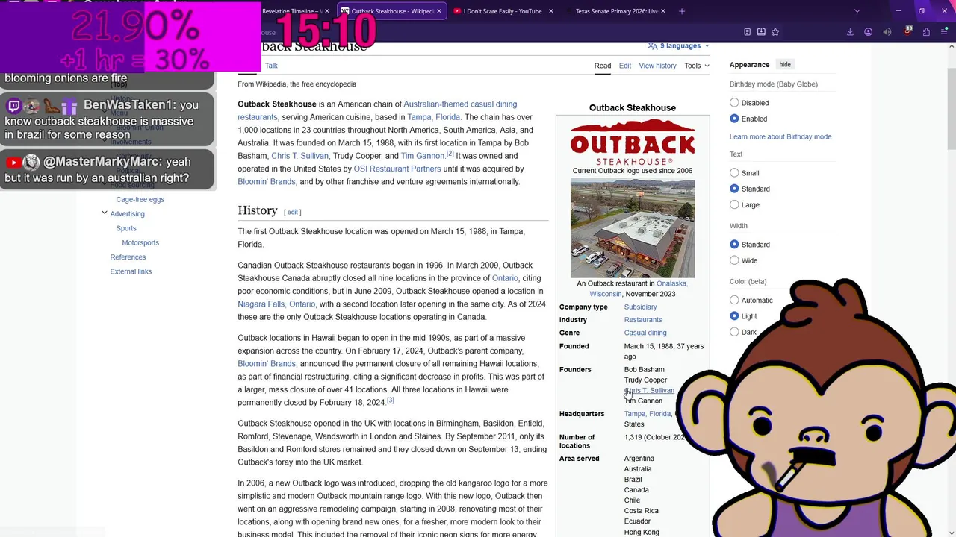This screenshot has width=956, height=537.
Task: Set text size to Large
Action: click(734, 204)
